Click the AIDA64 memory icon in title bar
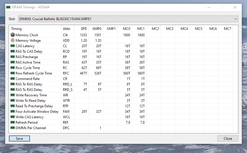 tap(8, 7)
